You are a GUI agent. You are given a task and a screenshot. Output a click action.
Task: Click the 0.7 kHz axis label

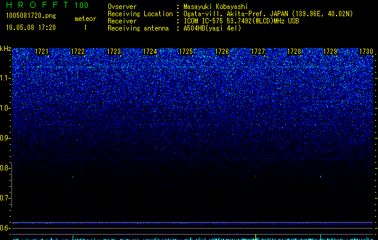click(x=5, y=198)
